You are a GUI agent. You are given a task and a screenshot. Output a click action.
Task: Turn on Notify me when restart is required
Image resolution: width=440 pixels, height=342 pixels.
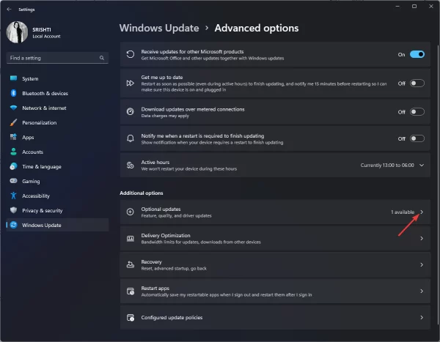tap(417, 138)
